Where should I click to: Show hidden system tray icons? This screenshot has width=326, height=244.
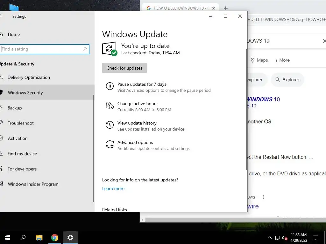(269, 238)
